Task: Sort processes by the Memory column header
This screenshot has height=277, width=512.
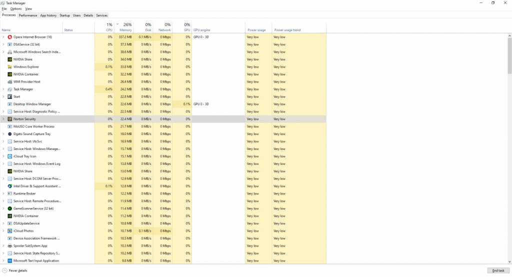Action: point(124,27)
